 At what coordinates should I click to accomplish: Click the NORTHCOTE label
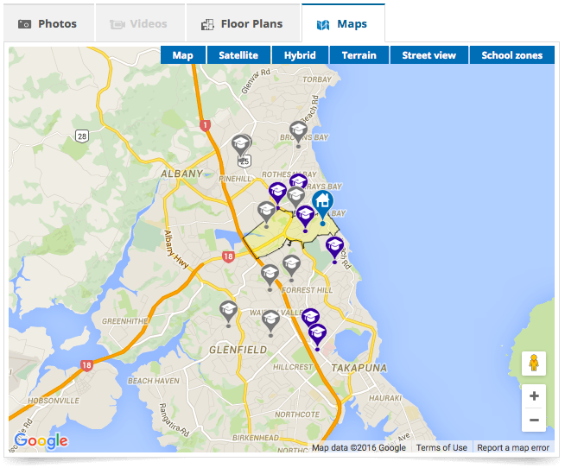[297, 414]
